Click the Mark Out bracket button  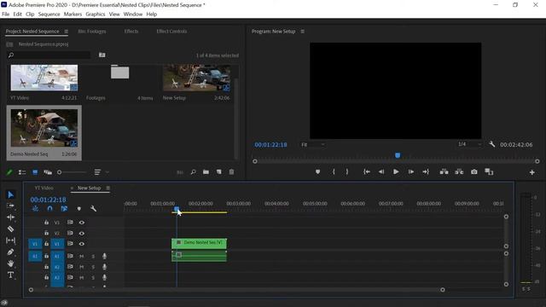coord(347,172)
